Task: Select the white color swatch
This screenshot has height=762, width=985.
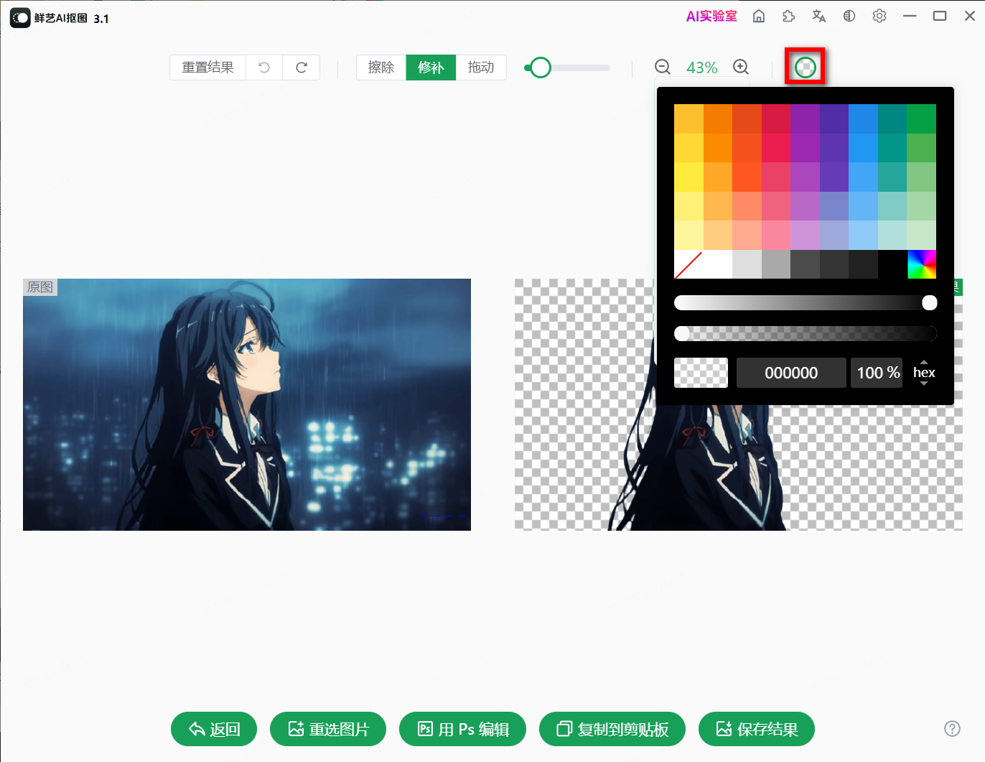Action: tap(718, 264)
